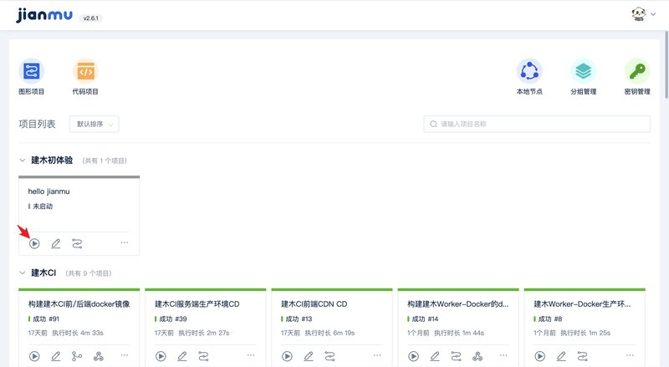Screen dimensions: 669x367
Task: Open 建木CI服务端生产环境CD card title
Action: (197, 303)
